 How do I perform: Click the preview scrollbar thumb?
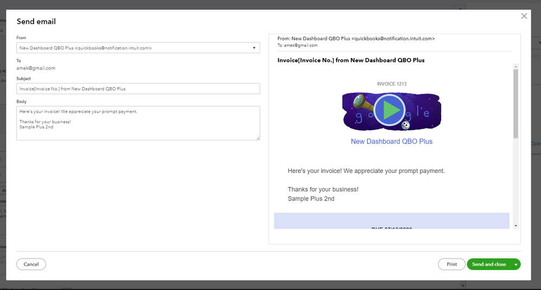[x=516, y=104]
